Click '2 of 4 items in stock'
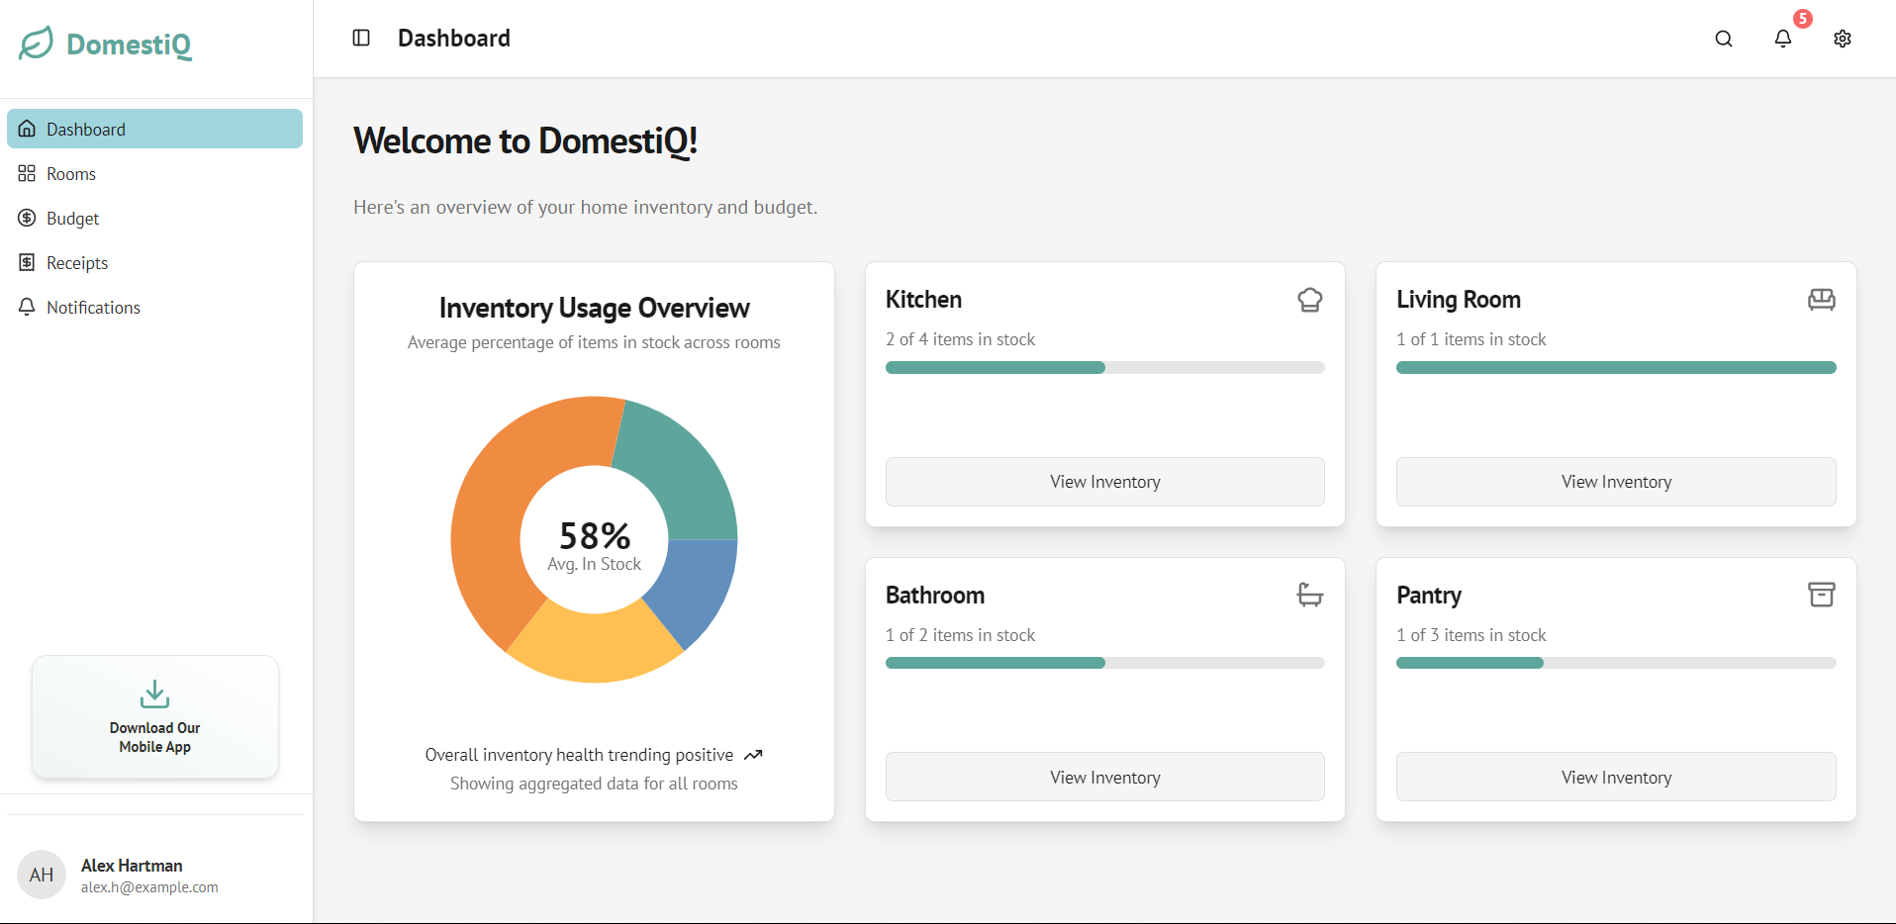 960,339
